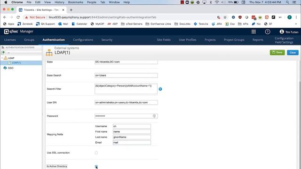
Task: Click the macOS Spotlight search icon
Action: (x=287, y=2)
